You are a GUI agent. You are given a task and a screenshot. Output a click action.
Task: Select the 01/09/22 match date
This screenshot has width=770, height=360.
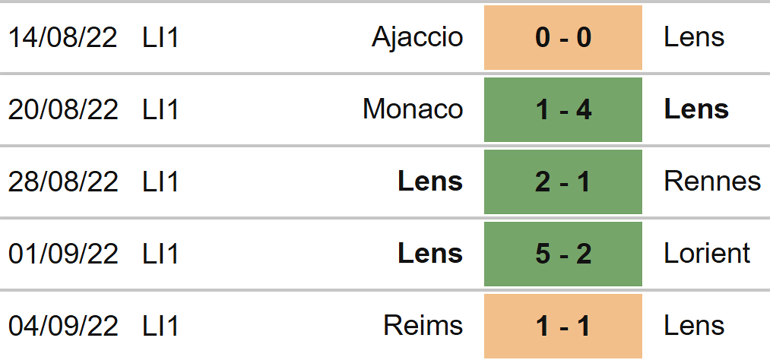tap(63, 254)
